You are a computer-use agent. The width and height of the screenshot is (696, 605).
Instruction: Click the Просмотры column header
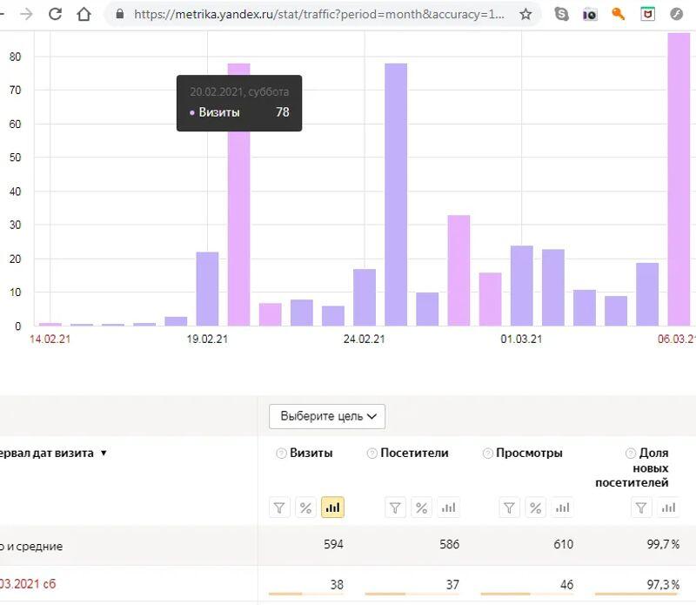(529, 453)
